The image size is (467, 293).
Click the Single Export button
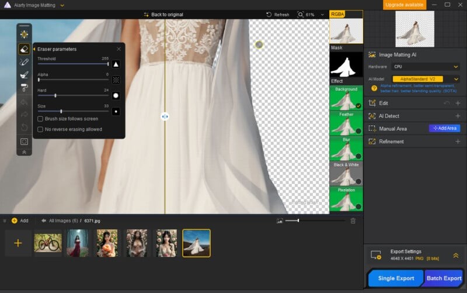pyautogui.click(x=396, y=278)
